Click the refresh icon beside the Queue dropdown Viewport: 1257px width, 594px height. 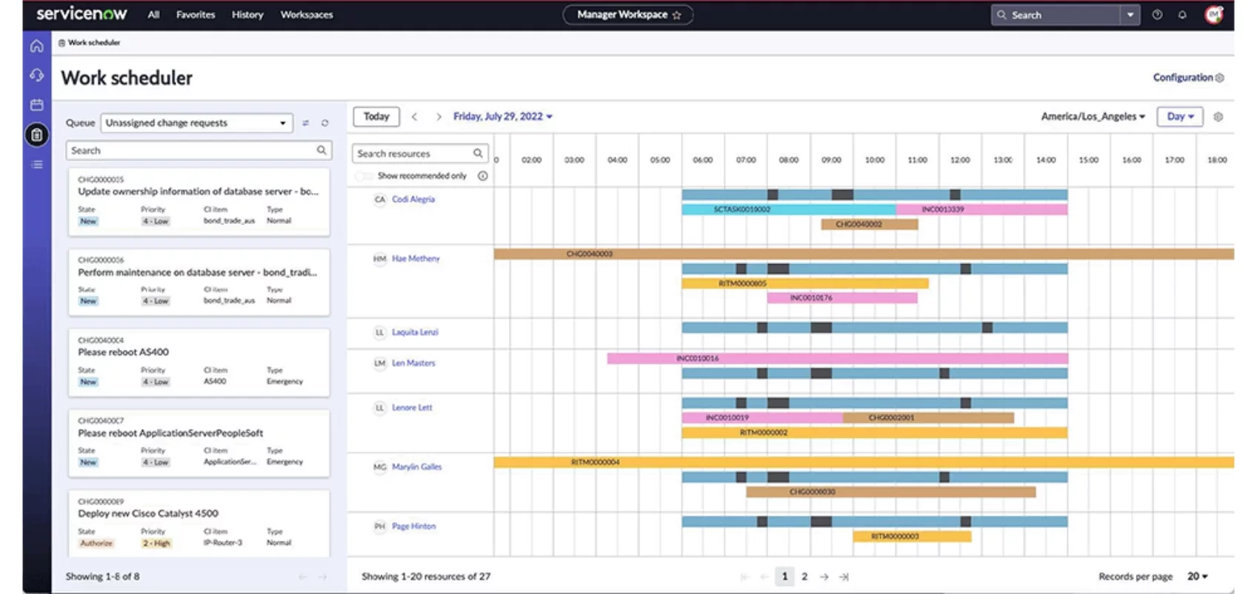[324, 123]
